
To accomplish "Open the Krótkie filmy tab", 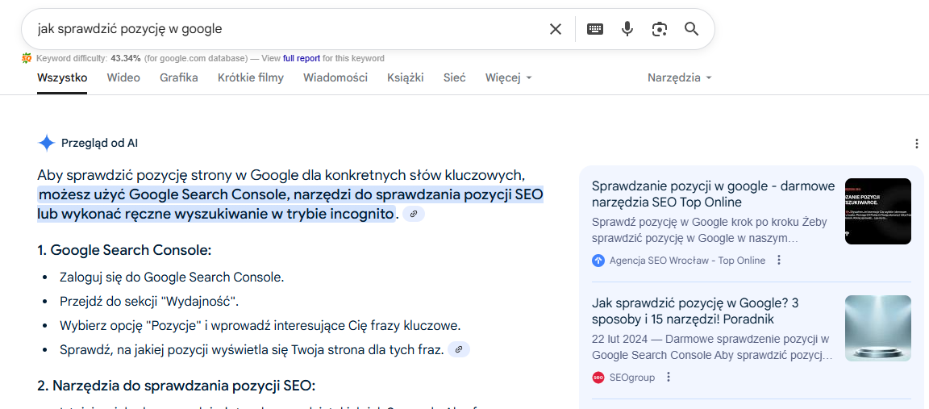I will click(251, 77).
